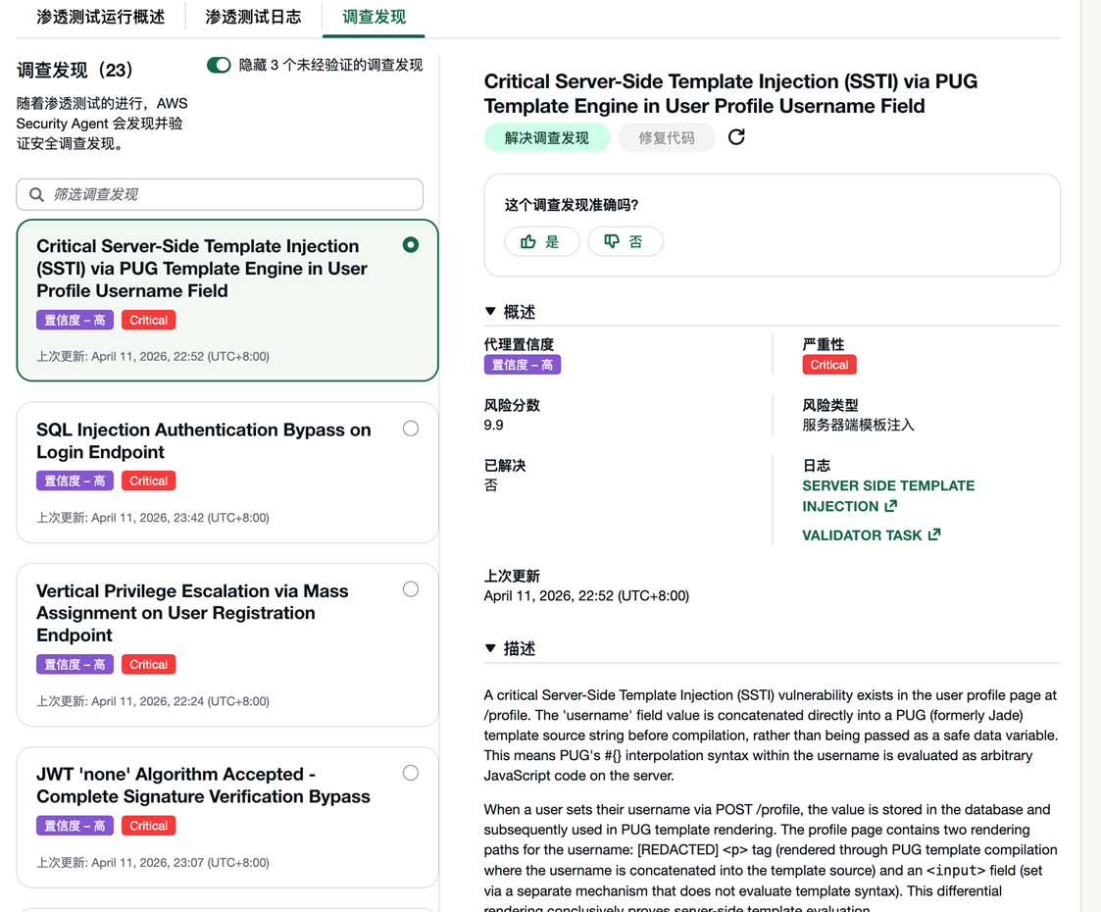Collapse the 概述 section
This screenshot has height=912, width=1101.
click(x=490, y=312)
